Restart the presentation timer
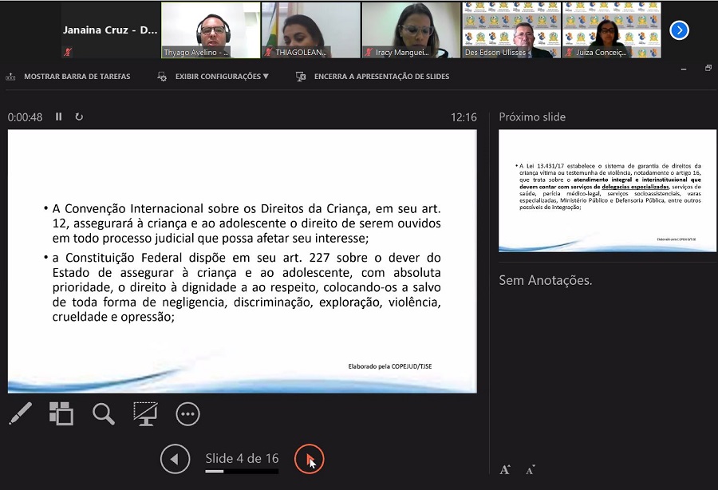Screen dimensions: 718x490 tap(79, 117)
